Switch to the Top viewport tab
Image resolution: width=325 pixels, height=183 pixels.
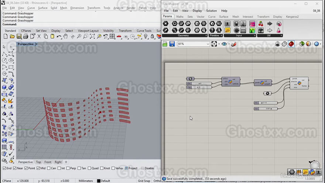pyautogui.click(x=38, y=162)
